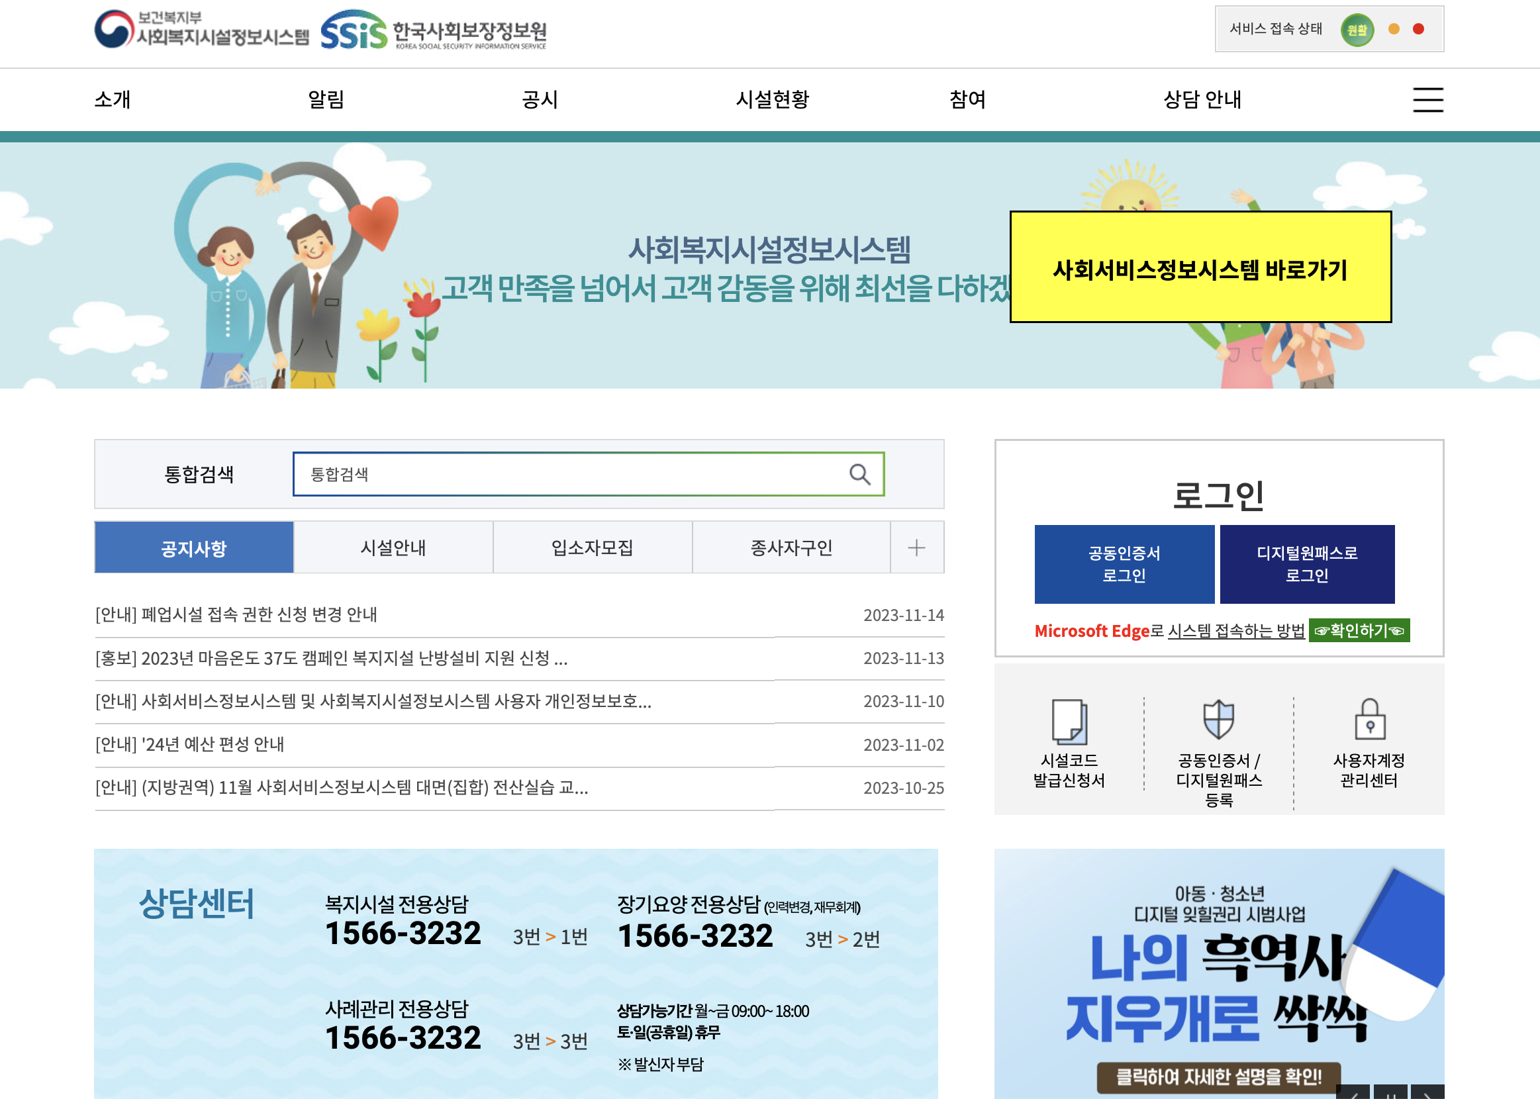Click the shield icon for 공동인증서/디지털원패스 등록
1540x1099 pixels.
point(1219,720)
